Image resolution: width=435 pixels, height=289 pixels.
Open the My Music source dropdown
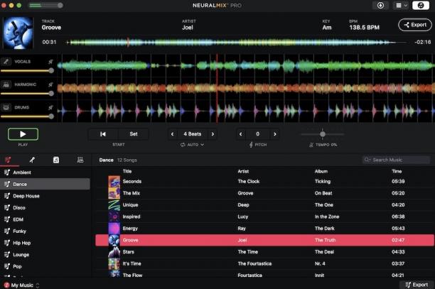tap(22, 285)
